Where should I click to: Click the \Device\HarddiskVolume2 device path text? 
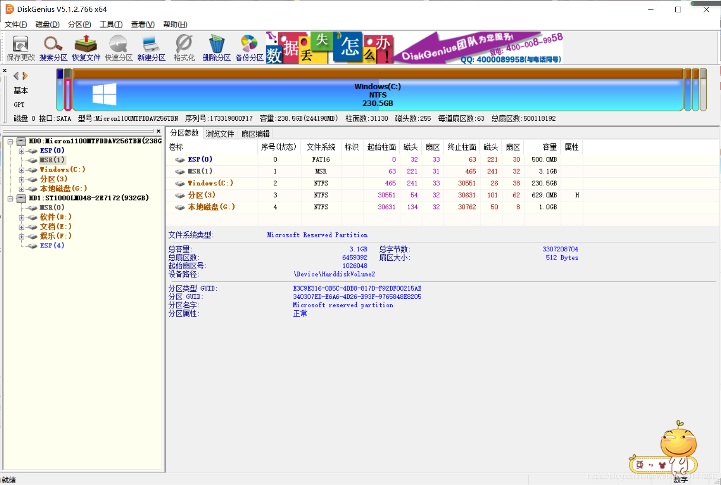(x=334, y=274)
